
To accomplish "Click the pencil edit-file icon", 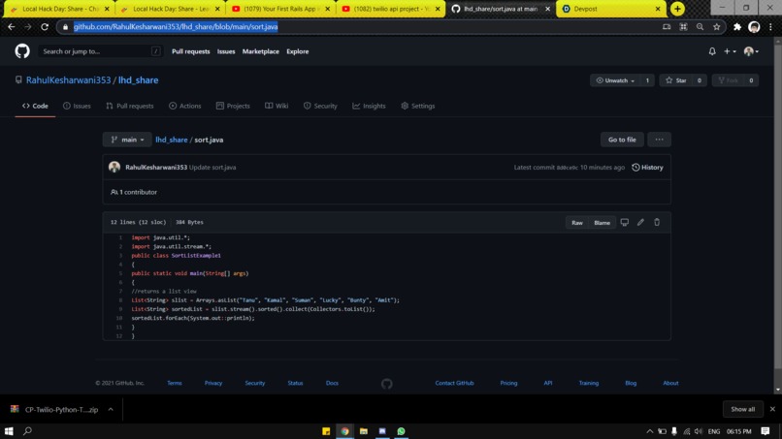I will [x=641, y=222].
